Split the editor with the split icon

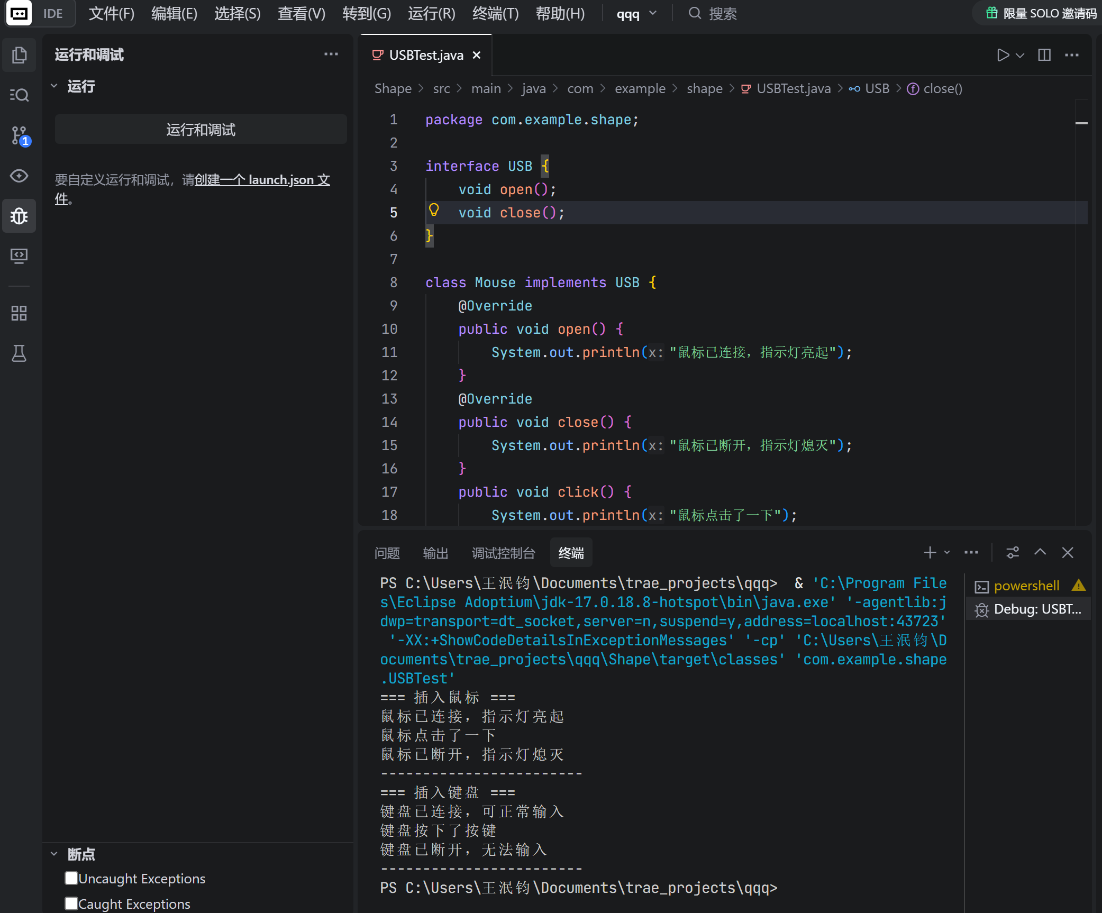click(x=1044, y=55)
